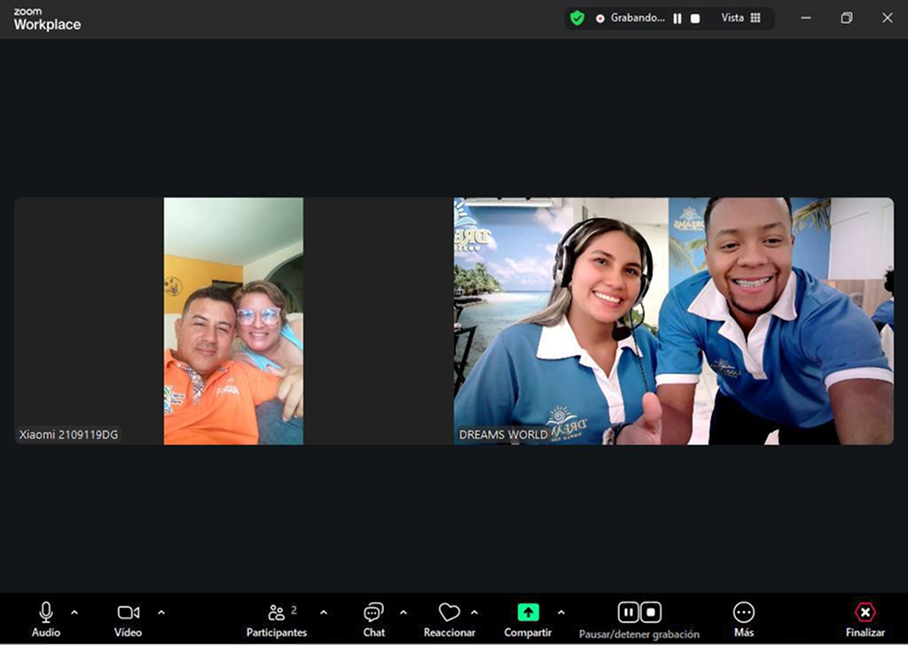The width and height of the screenshot is (908, 645).
Task: Expand the Reaccionar options arrow
Action: click(474, 612)
